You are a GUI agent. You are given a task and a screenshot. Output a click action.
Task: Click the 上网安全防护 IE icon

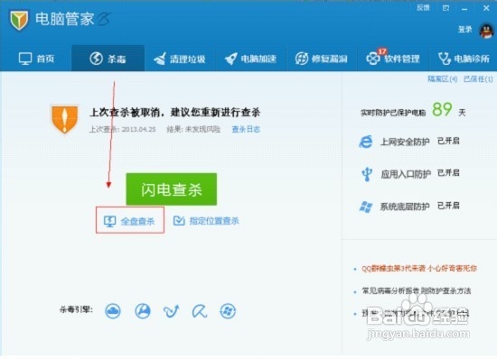(x=366, y=142)
